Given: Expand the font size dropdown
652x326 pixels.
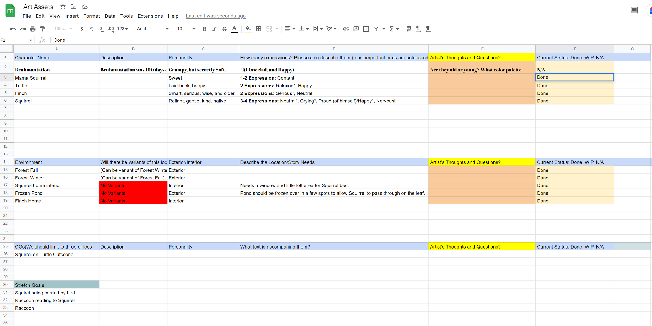Looking at the screenshot, I should click(194, 29).
